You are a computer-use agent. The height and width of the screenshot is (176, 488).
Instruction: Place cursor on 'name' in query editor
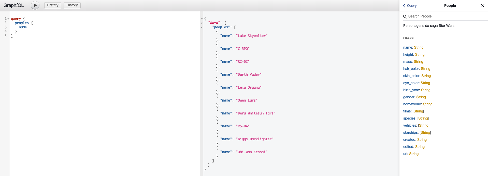tap(23, 27)
